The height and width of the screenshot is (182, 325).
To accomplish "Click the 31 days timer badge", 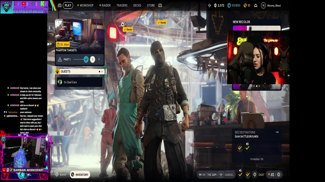I will click(63, 44).
